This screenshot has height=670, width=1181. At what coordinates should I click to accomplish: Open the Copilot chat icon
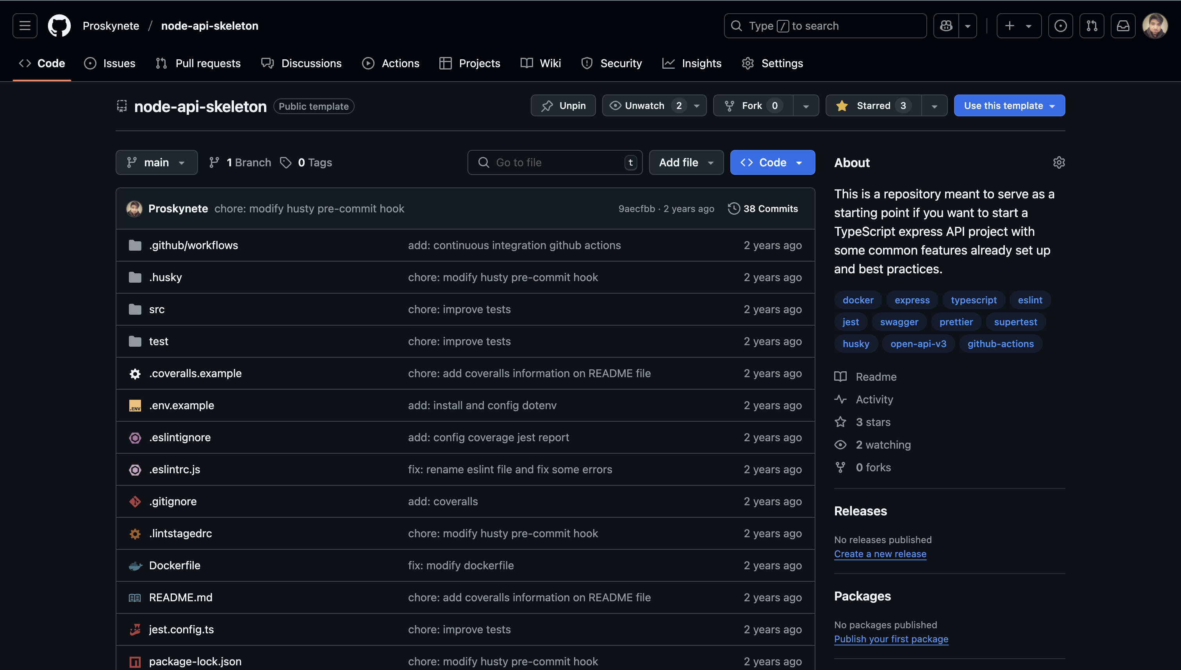(x=946, y=26)
